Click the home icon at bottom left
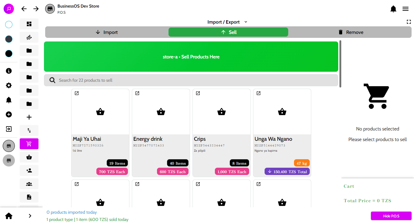 coord(9,216)
